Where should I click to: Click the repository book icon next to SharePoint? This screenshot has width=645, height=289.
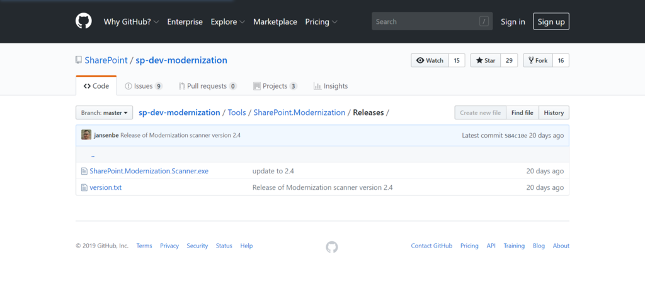[x=79, y=60]
